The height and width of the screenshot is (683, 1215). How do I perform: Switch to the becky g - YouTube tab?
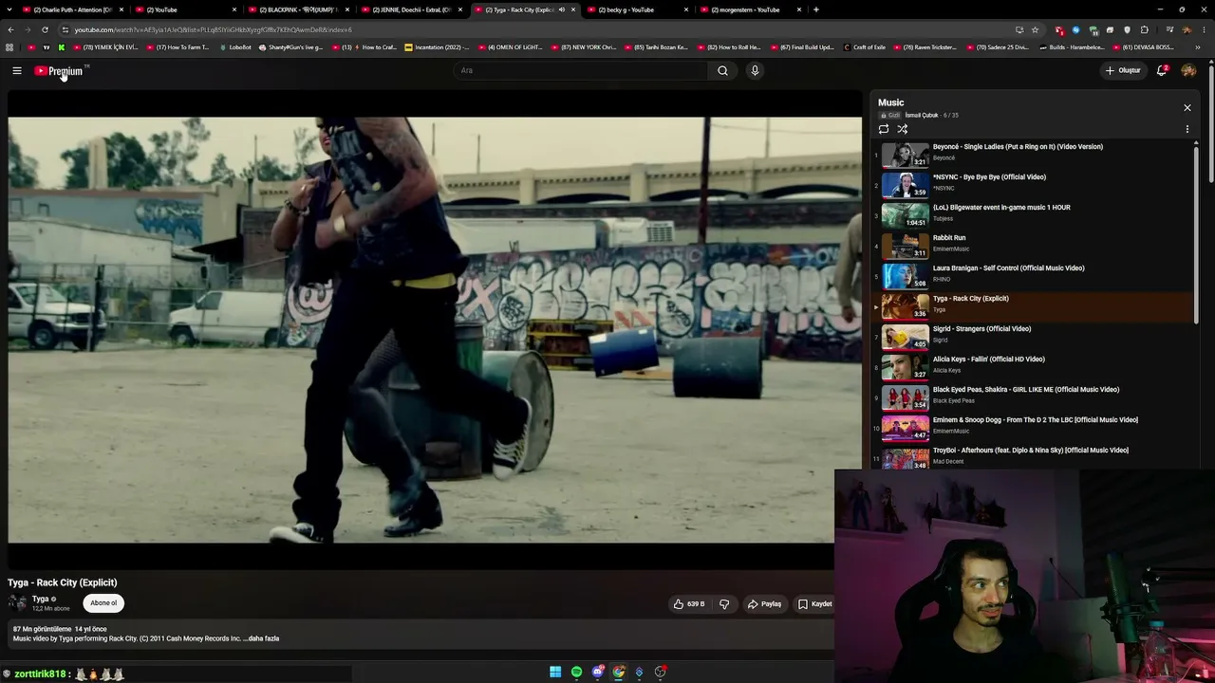pyautogui.click(x=638, y=9)
